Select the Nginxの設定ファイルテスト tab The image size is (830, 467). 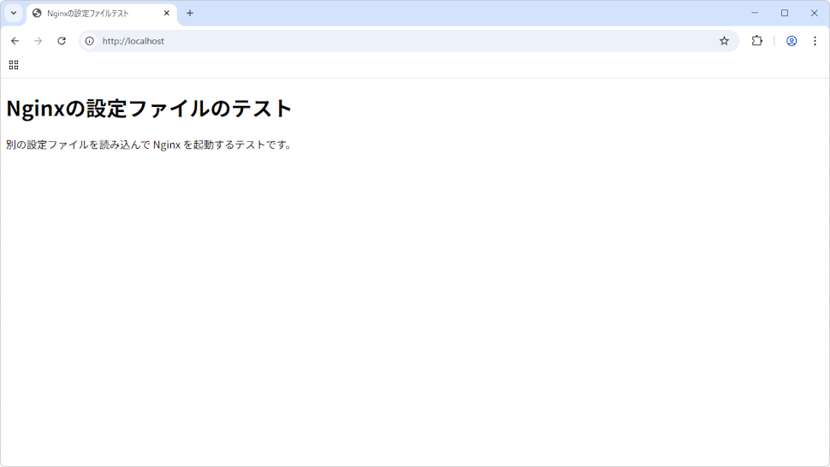pos(101,13)
